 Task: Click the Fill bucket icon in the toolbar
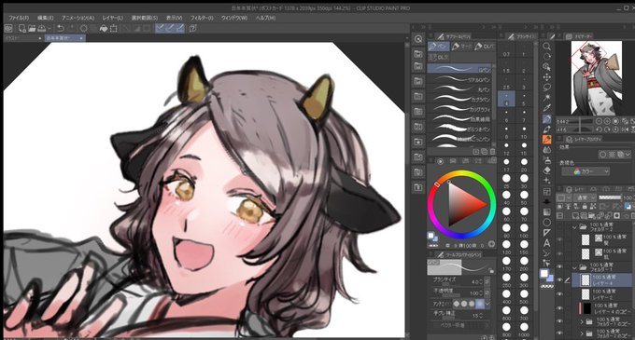point(104,28)
